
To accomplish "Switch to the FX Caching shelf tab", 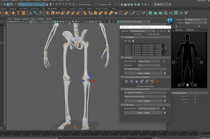I will click(x=52, y=9).
